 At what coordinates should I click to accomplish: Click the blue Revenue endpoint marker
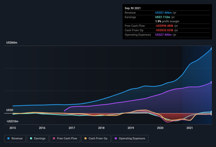pos(212,49)
